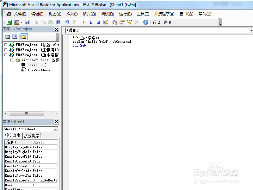
Task: Open the Properties Window toolbar icon
Action: tap(122, 22)
